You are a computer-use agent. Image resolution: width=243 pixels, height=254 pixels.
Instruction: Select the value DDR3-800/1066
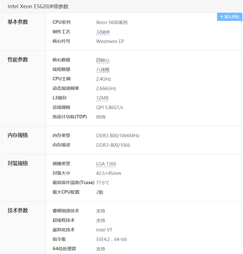[x=113, y=145]
